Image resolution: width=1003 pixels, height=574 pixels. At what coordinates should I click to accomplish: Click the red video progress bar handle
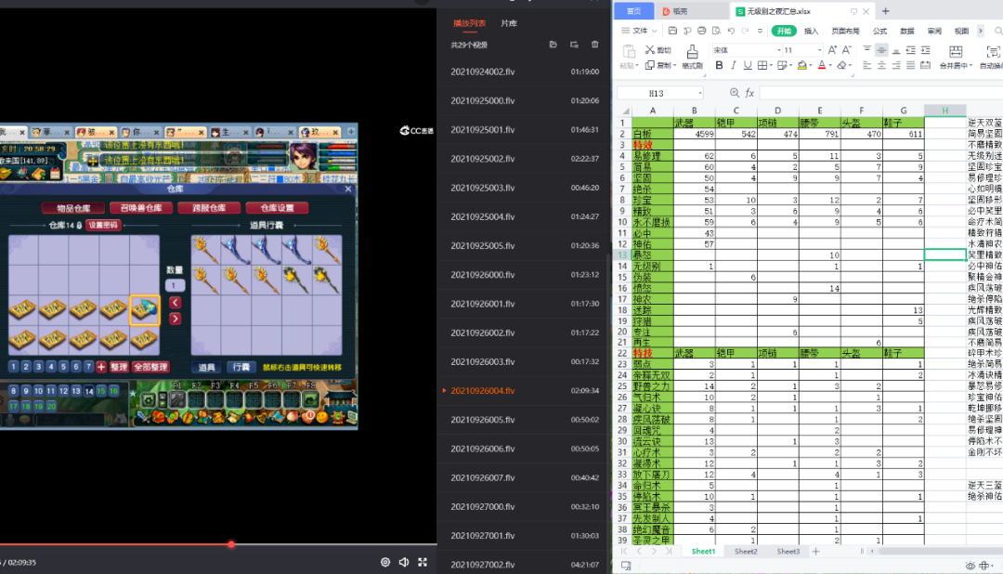point(231,544)
